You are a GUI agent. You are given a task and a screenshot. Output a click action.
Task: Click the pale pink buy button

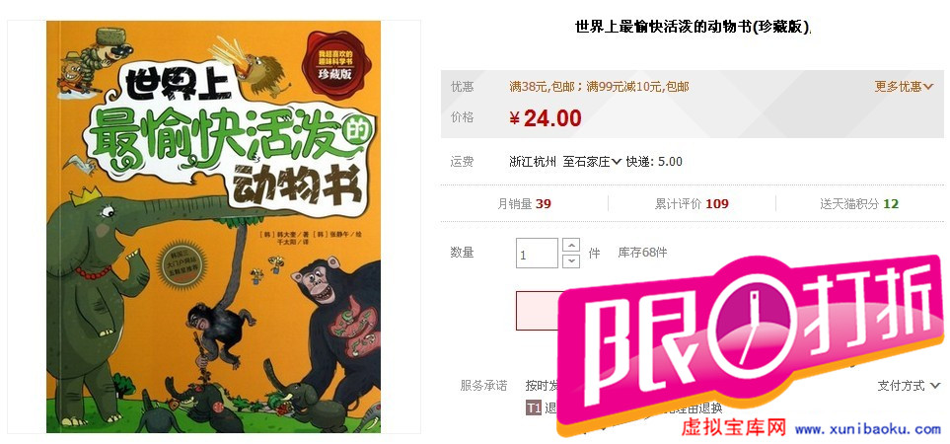coord(537,311)
